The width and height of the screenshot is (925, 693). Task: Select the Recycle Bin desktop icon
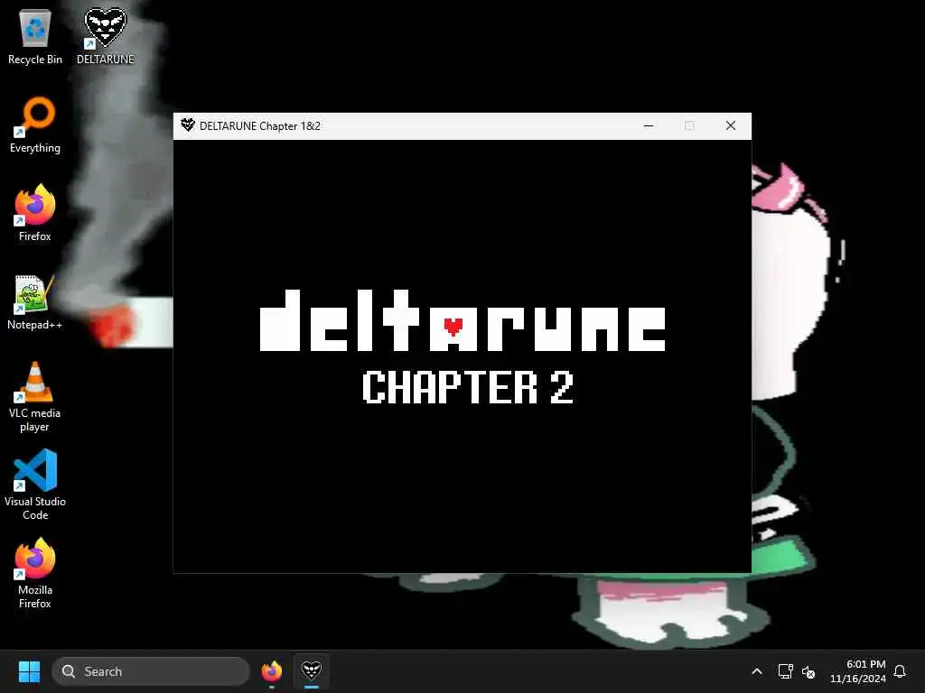35,36
